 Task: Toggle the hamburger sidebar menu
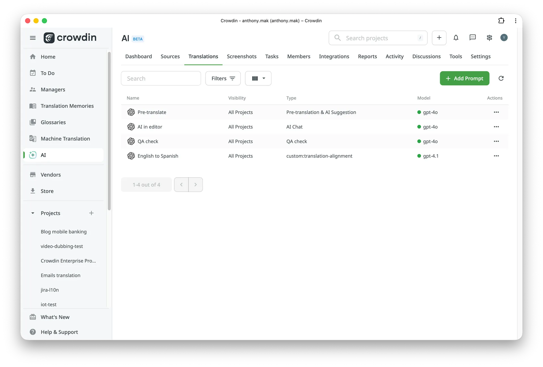[33, 38]
